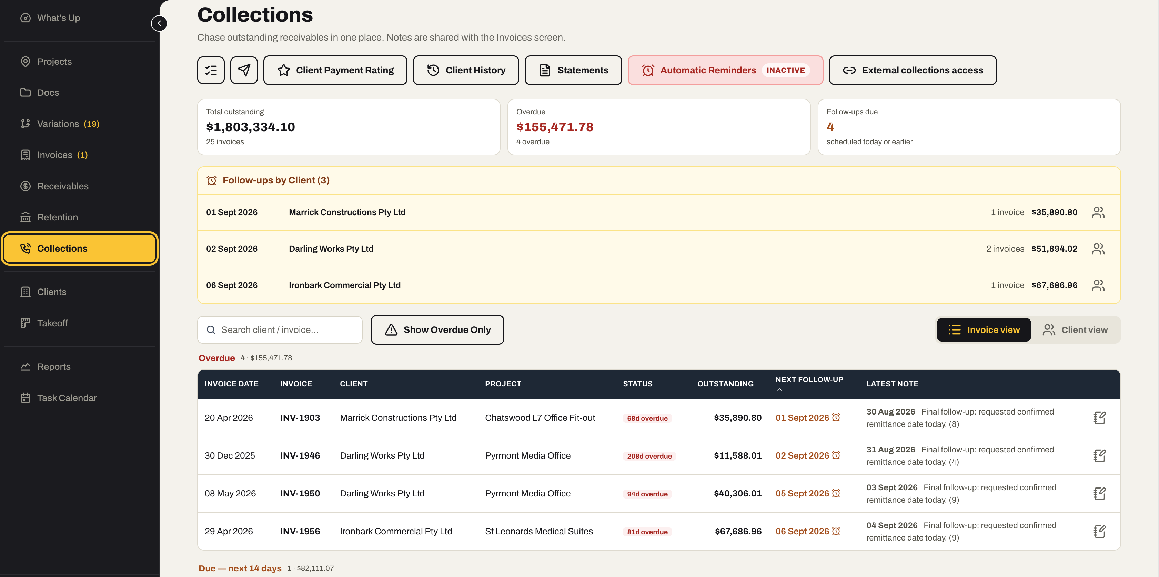This screenshot has height=577, width=1159.
Task: Open invoice INV-1956
Action: click(300, 531)
